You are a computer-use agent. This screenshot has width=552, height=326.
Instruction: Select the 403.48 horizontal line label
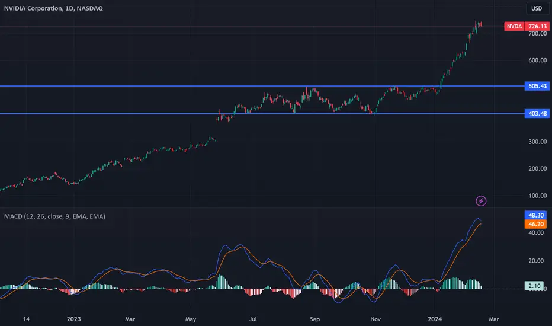(x=537, y=113)
